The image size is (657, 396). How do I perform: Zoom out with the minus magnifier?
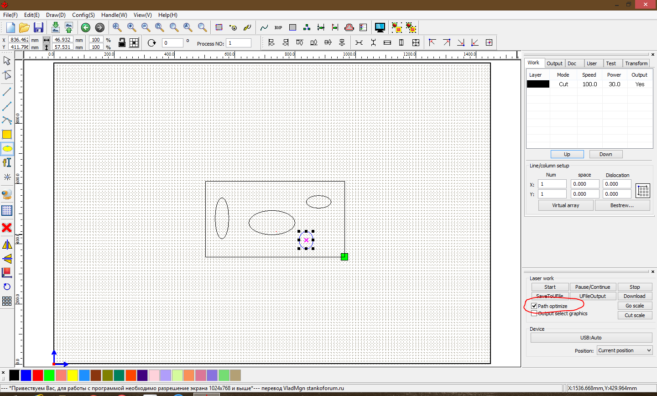(x=146, y=27)
